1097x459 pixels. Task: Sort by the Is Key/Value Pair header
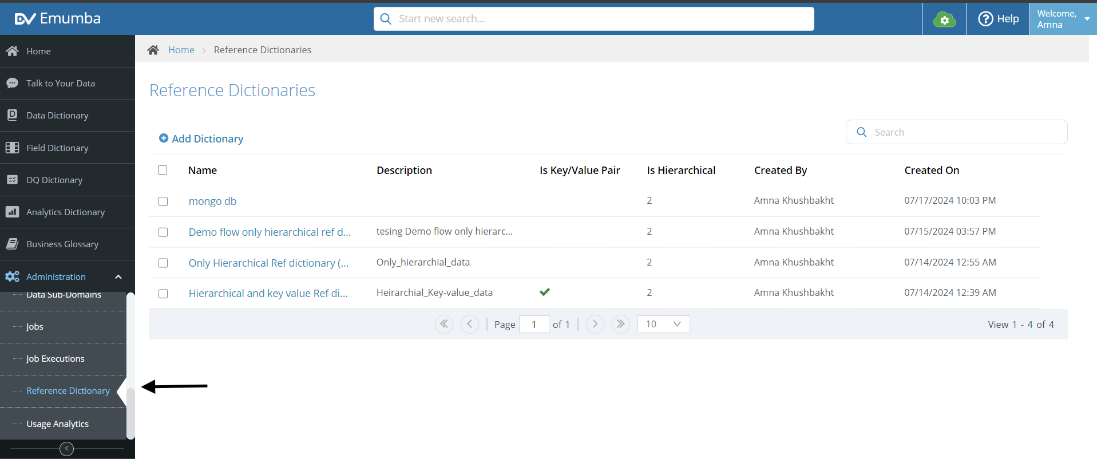[580, 170]
